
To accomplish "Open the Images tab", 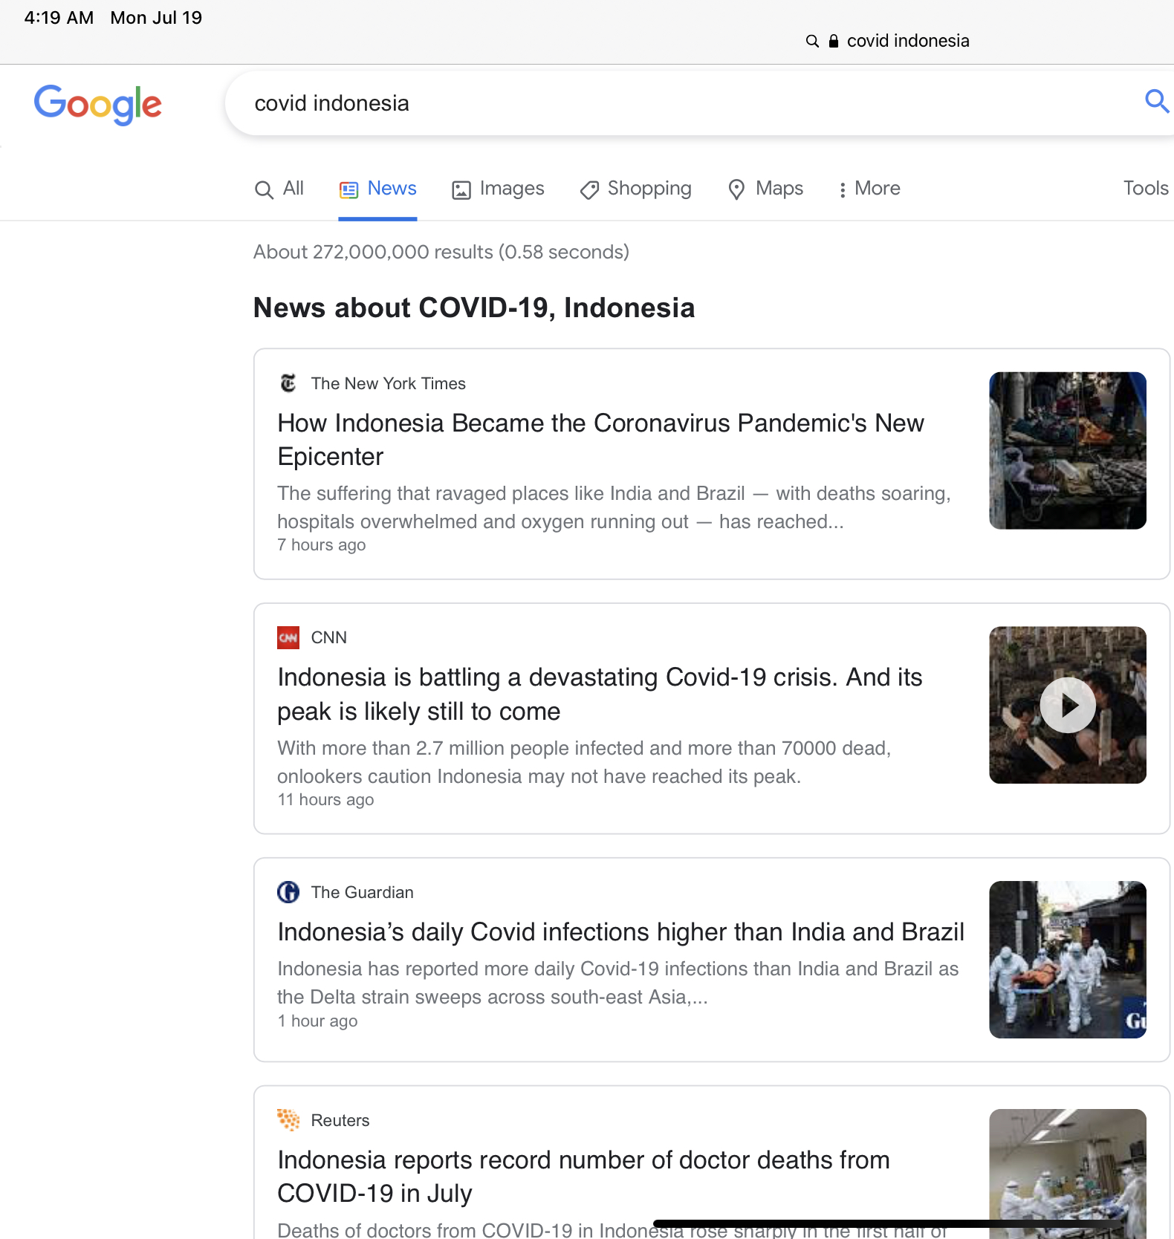I will (x=498, y=189).
